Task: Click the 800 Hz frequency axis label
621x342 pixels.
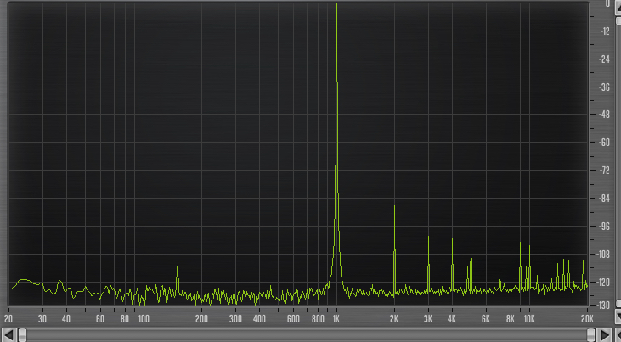Action: click(x=318, y=319)
